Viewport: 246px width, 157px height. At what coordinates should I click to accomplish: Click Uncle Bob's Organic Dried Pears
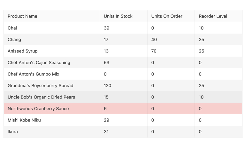(42, 97)
